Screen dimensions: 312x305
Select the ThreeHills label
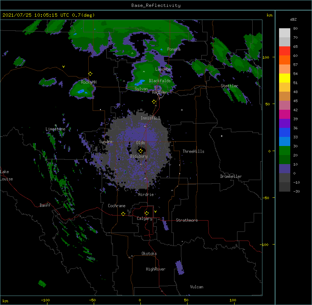pos(193,151)
